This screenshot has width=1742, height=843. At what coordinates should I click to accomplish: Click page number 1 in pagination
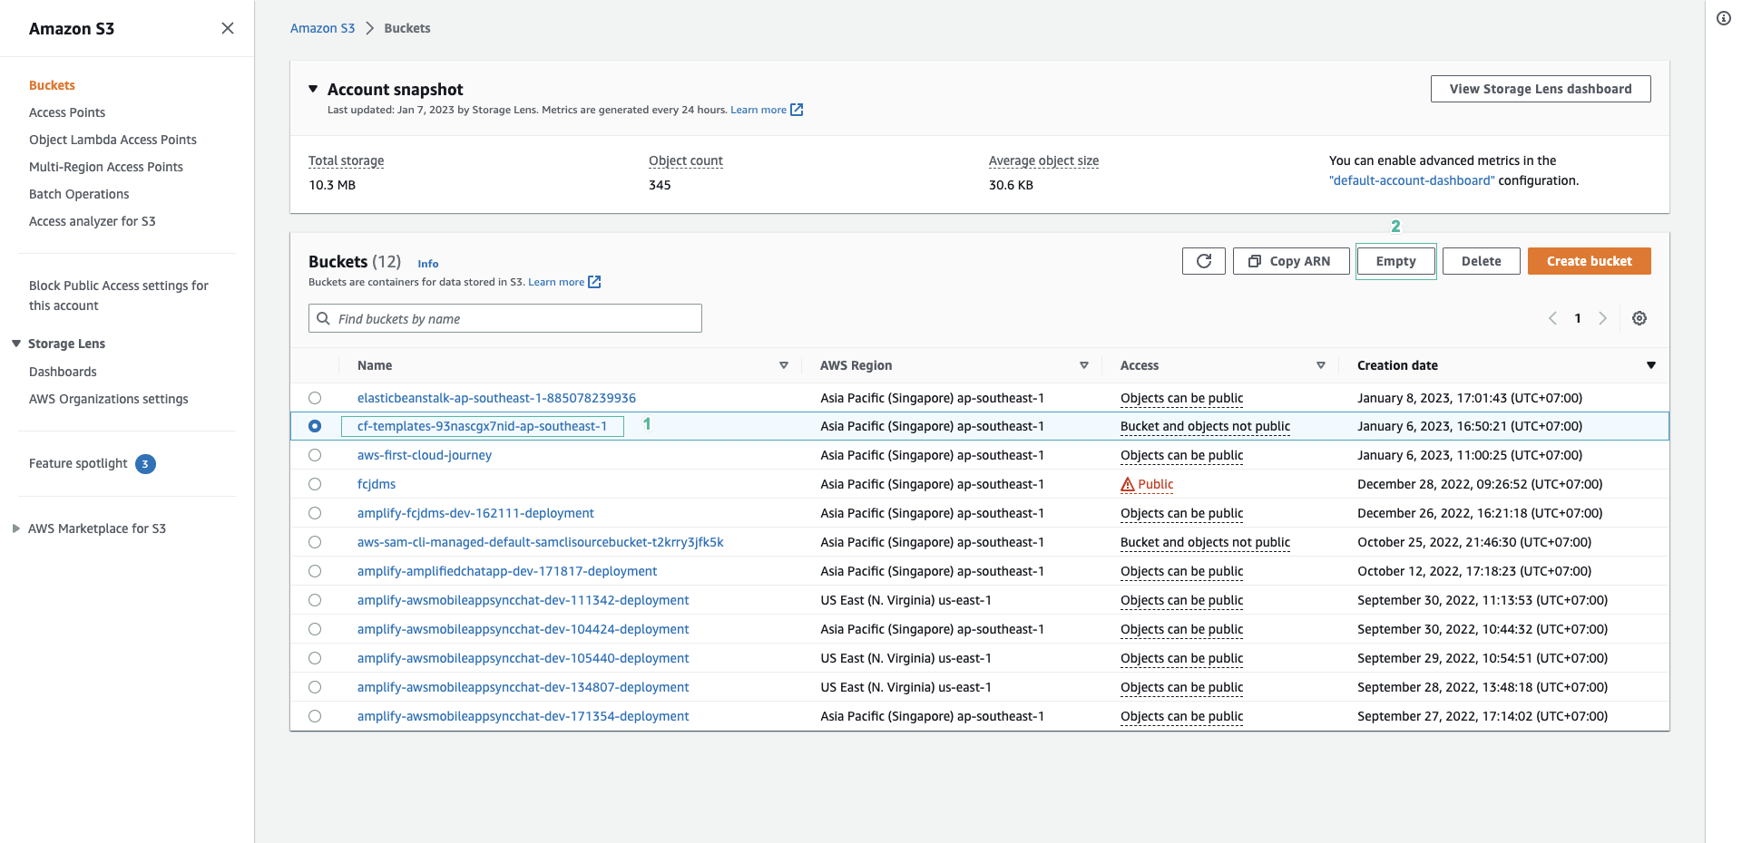pos(1578,318)
